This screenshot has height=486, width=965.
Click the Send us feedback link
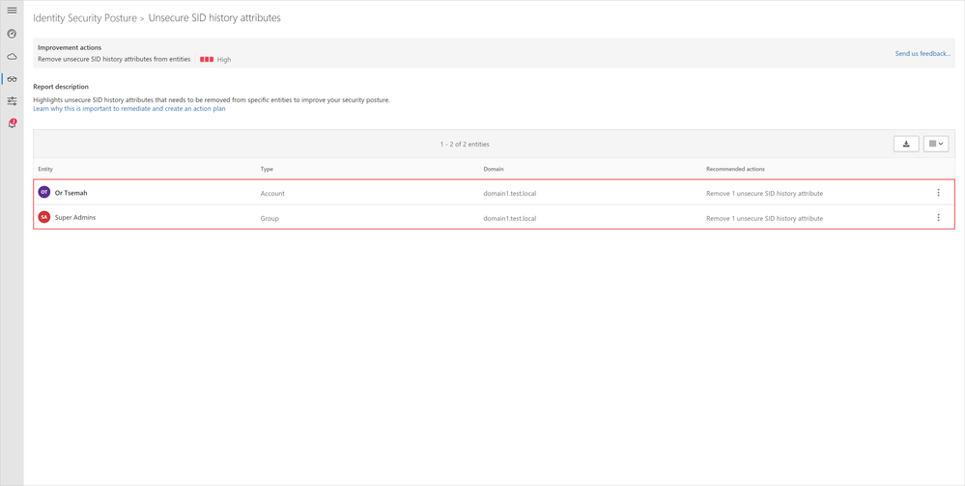[x=922, y=54]
